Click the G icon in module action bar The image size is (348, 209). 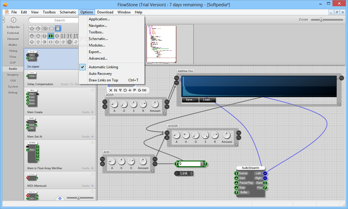tap(139, 90)
